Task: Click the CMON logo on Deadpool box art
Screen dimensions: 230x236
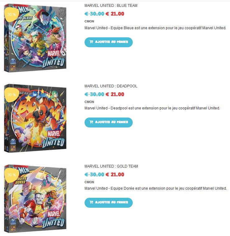Action: click(x=13, y=148)
